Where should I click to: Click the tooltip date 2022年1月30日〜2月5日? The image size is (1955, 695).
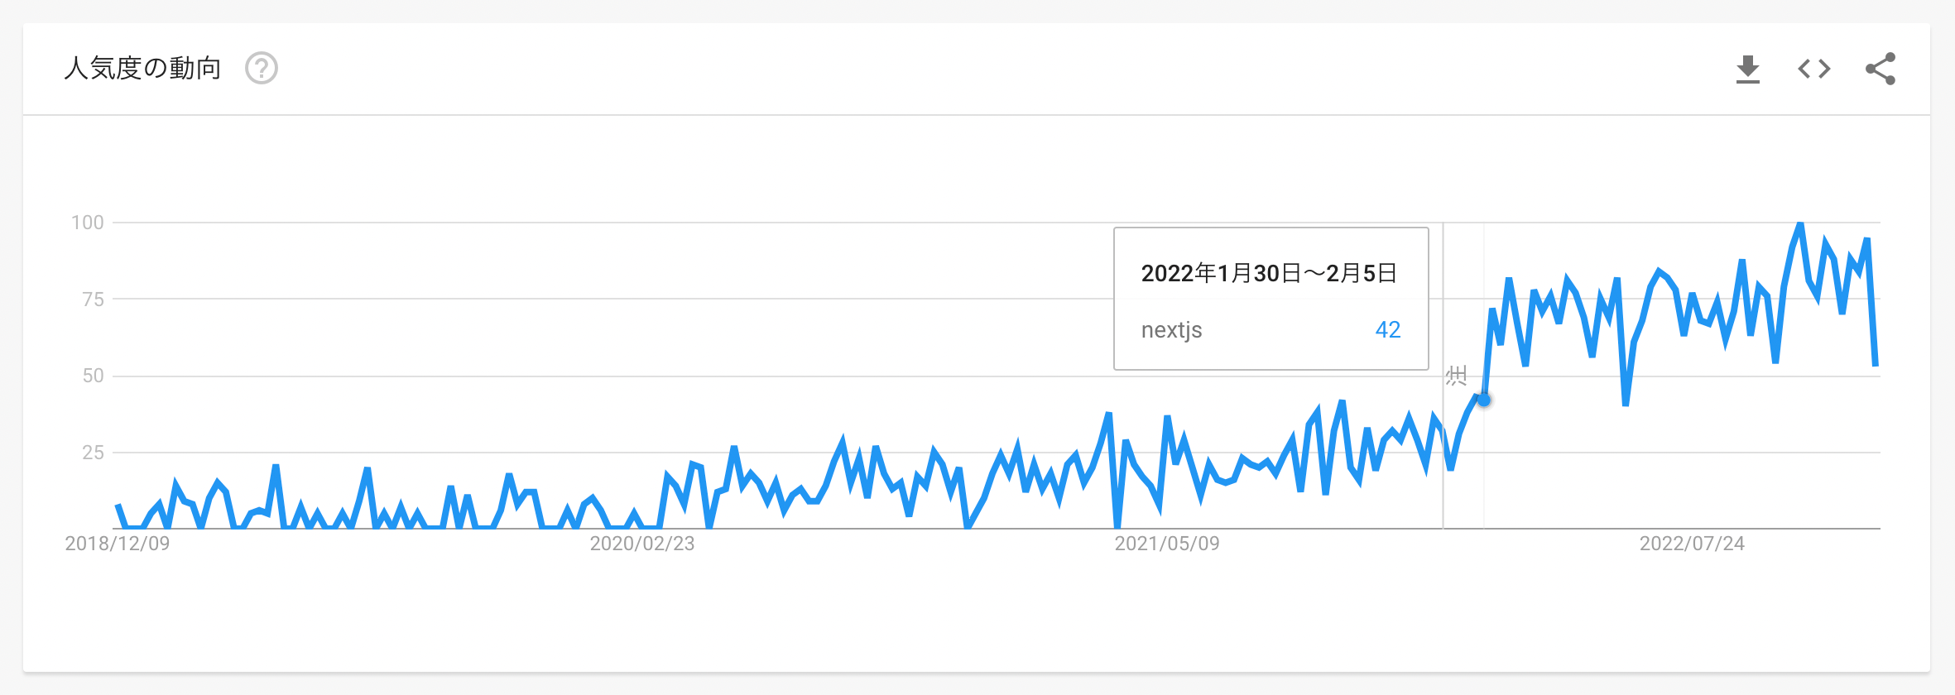(1269, 273)
